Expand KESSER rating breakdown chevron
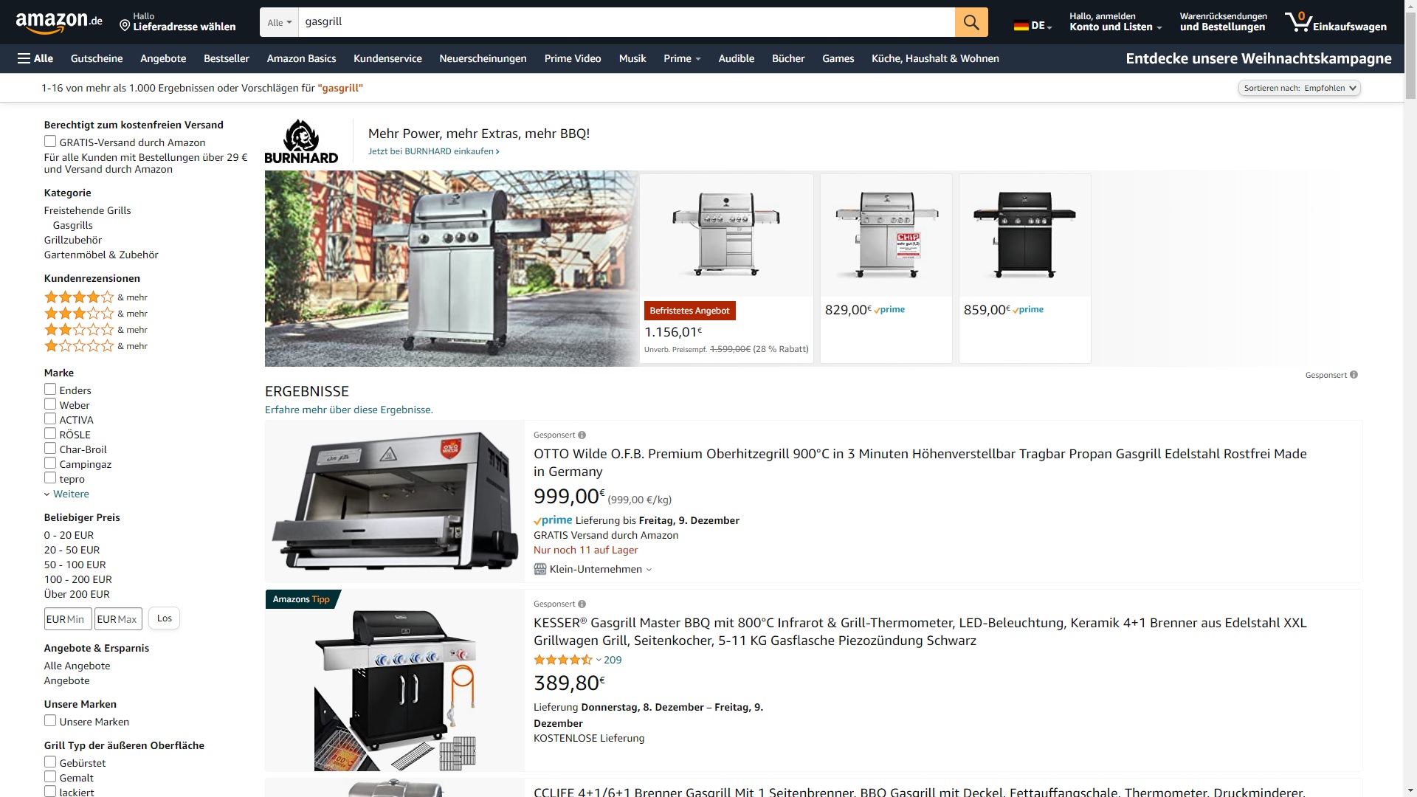Screen dimensions: 1417x797 tap(599, 660)
